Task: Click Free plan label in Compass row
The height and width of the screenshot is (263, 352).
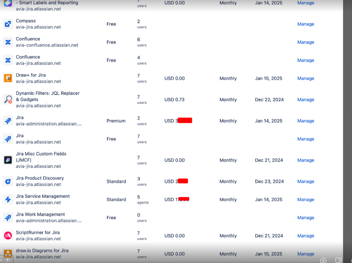Action: 111,24
